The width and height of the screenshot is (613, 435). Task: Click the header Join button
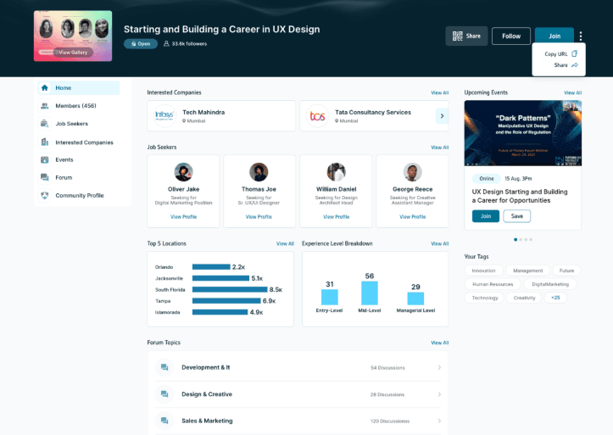click(x=554, y=36)
